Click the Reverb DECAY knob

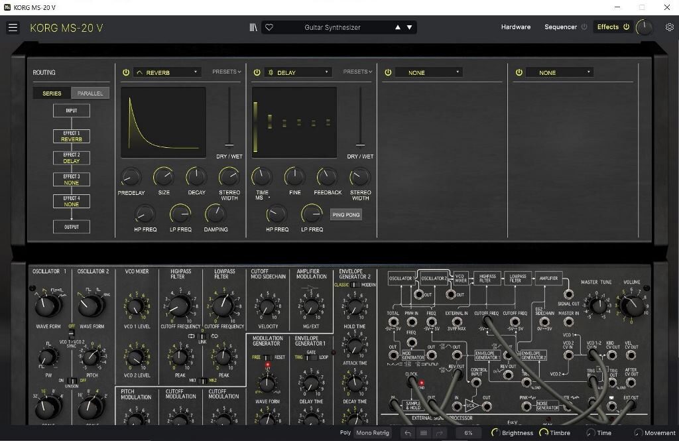coord(196,177)
